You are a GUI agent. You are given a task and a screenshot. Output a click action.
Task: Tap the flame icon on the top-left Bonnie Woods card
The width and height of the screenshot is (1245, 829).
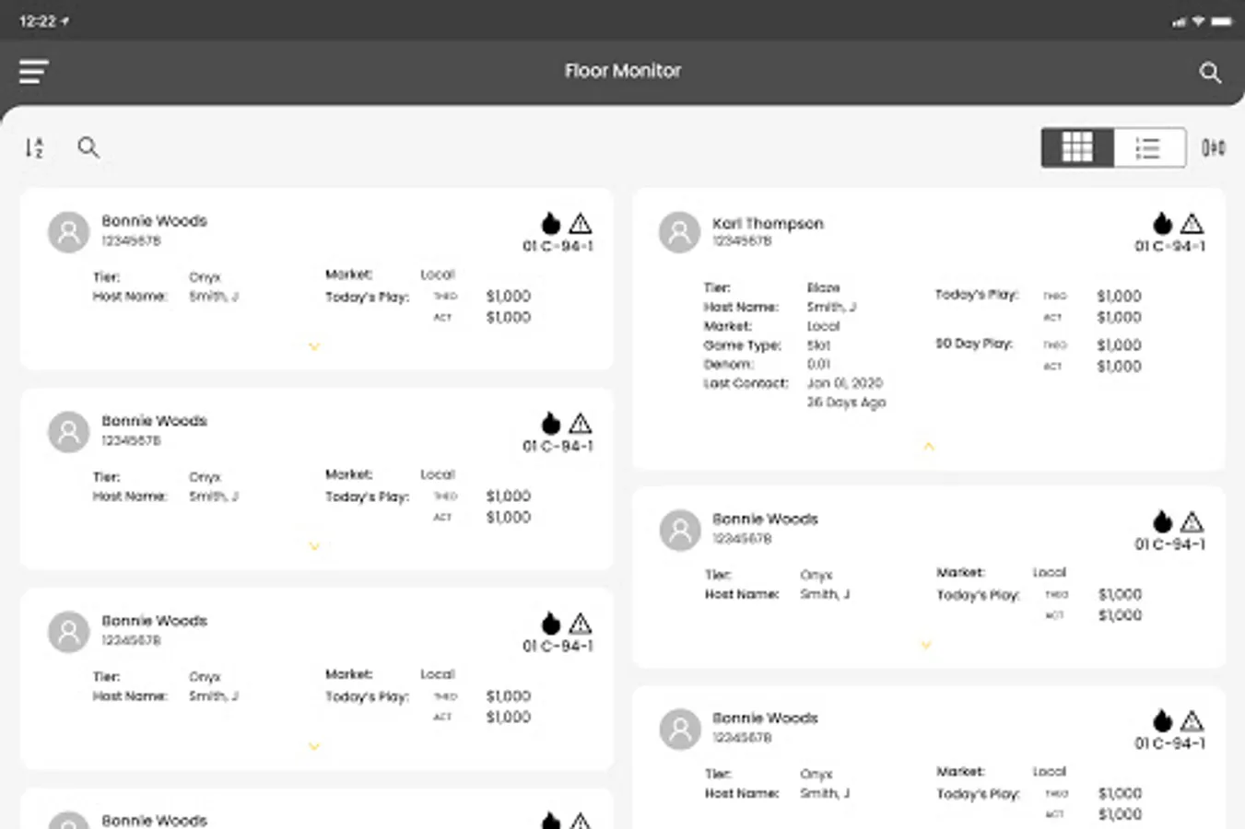point(550,223)
